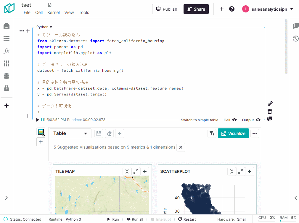Open the secrets lock sidebar icon

7,88
